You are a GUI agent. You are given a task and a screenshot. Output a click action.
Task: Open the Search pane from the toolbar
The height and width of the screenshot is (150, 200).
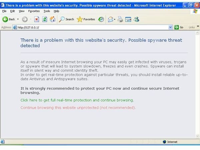pyautogui.click(x=66, y=19)
